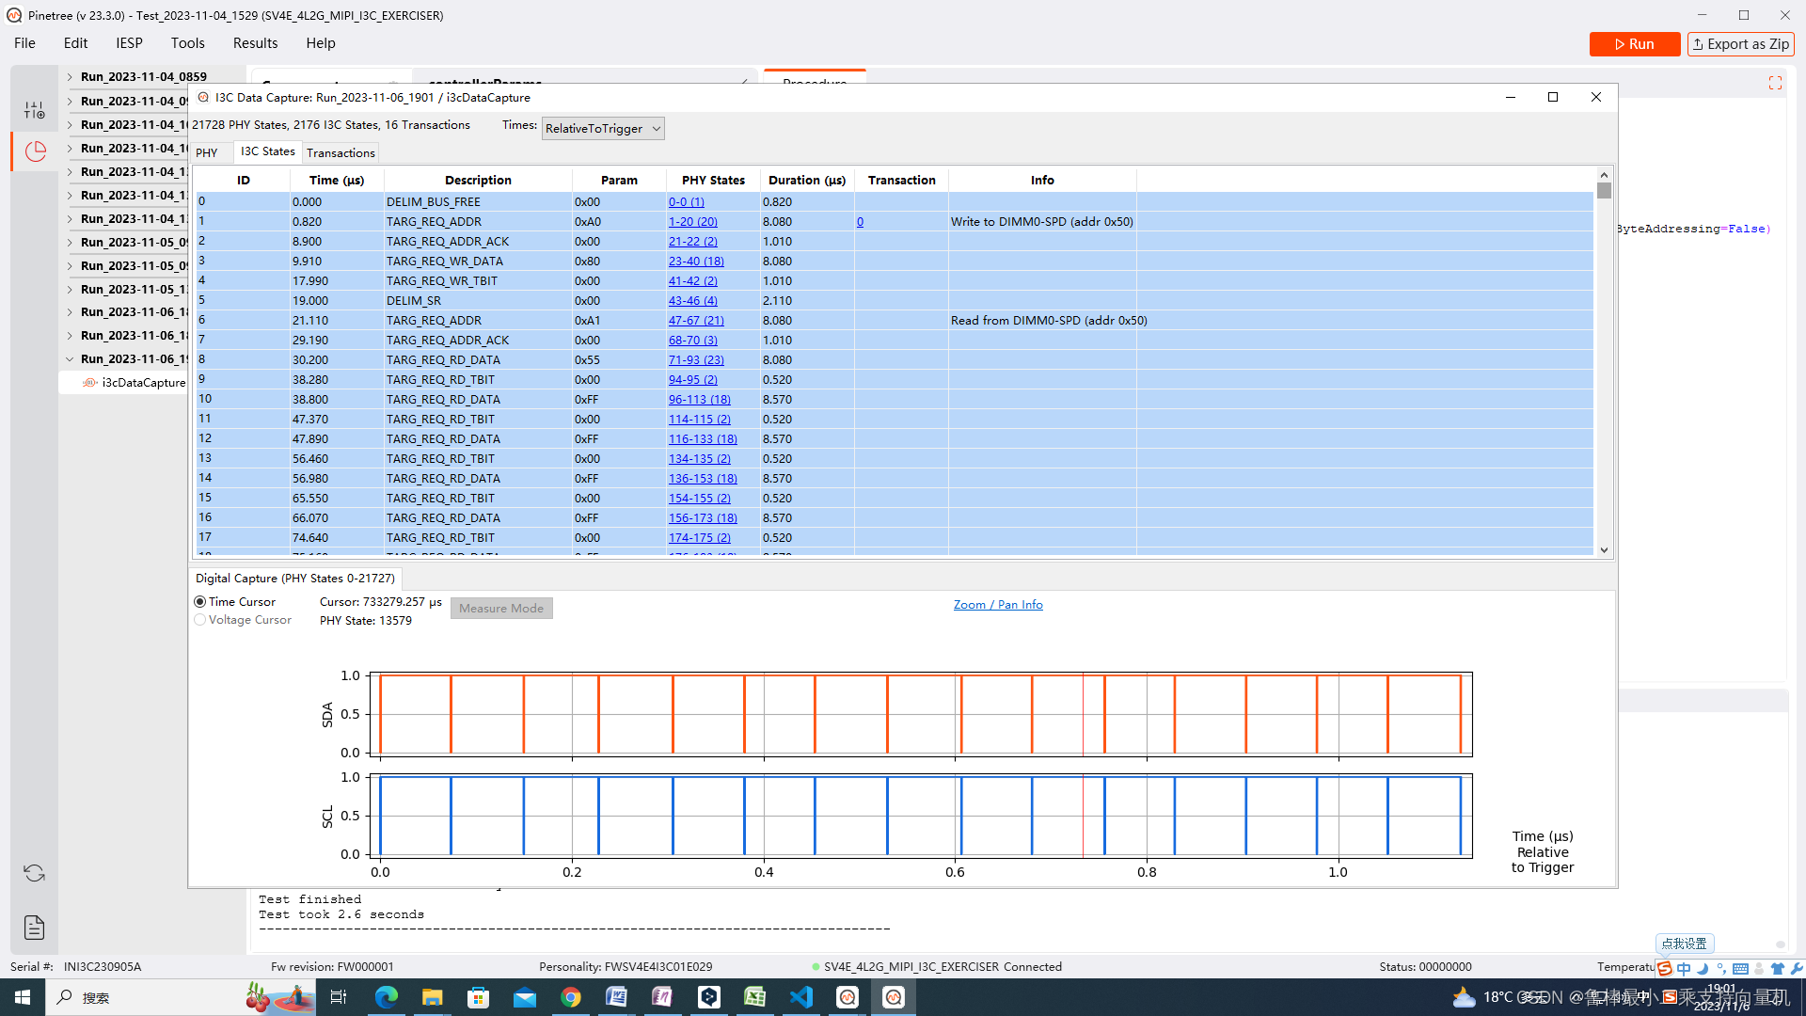Click the Tools menu item
Screen dimensions: 1806x1016
(187, 42)
